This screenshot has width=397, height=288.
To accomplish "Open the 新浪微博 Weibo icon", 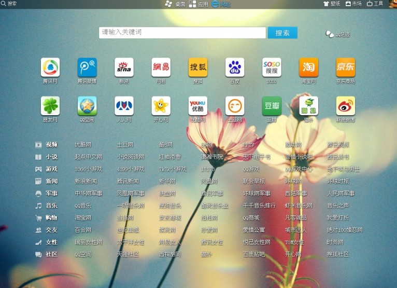I will click(346, 106).
